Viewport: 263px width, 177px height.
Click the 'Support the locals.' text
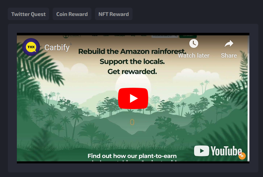[x=132, y=61]
